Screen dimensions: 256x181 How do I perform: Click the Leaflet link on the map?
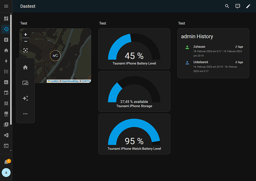(x=54, y=81)
